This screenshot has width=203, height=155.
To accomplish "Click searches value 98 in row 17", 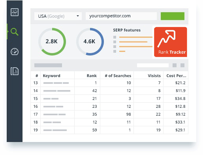I will (129, 114).
